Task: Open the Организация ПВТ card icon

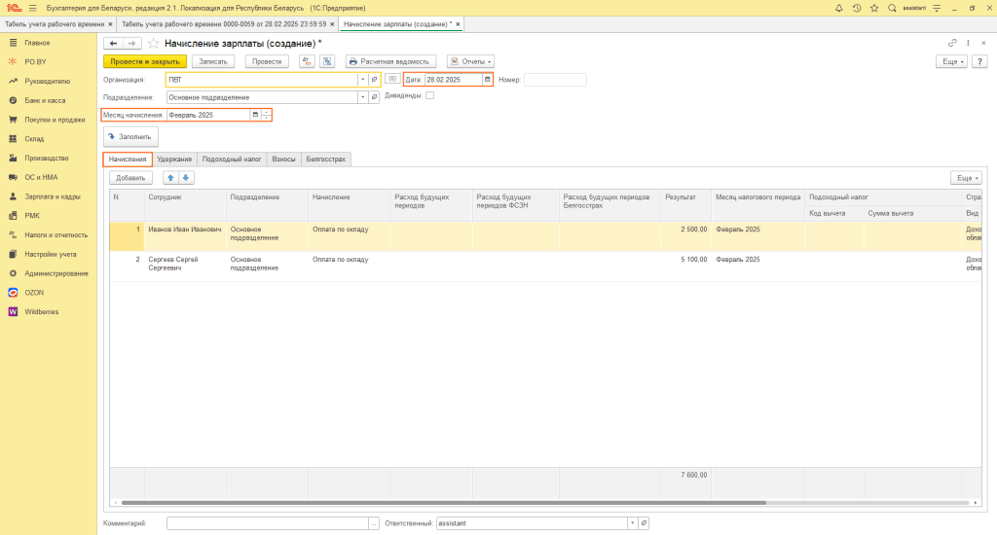Action: coord(375,80)
